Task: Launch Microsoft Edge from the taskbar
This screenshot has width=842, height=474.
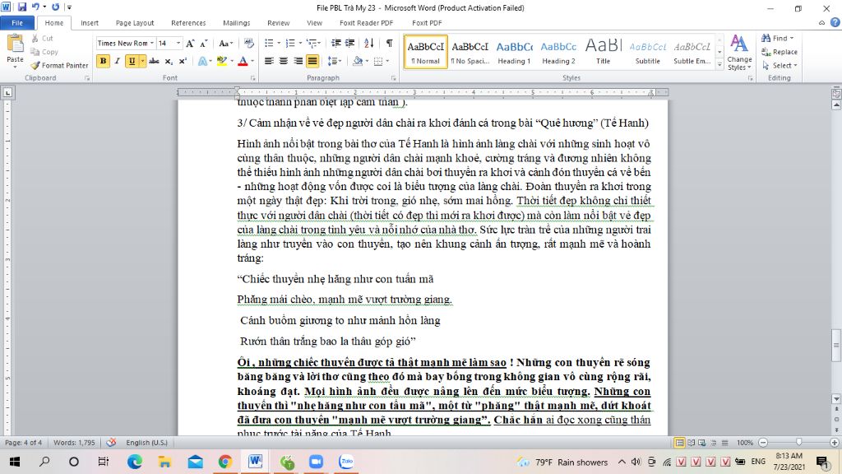Action: (x=135, y=462)
